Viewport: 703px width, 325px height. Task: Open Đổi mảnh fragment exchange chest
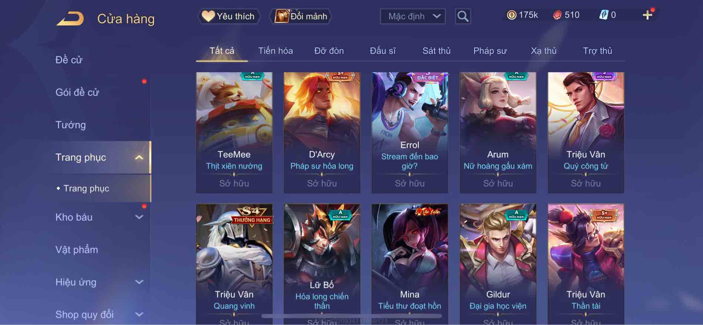(301, 16)
